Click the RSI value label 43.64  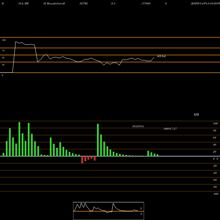click(x=161, y=56)
